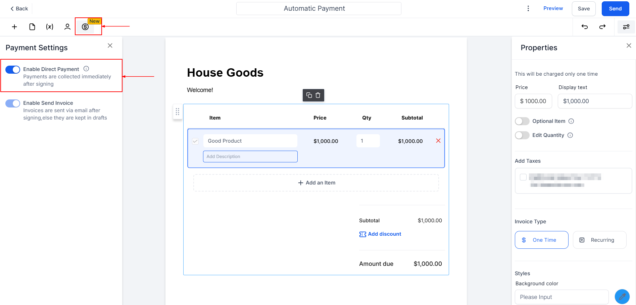Viewport: 636px width, 305px height.
Task: Click the Preview link
Action: (553, 8)
